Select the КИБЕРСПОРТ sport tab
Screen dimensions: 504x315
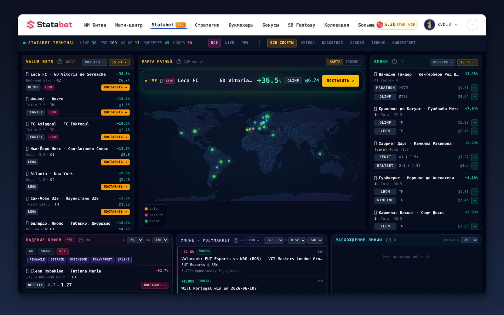404,43
